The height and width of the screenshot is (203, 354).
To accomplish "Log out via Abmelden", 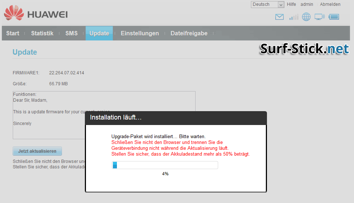I will coord(330,4).
